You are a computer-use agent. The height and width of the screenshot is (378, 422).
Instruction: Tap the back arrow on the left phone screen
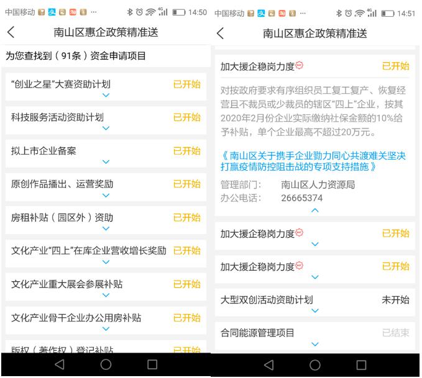(x=11, y=32)
